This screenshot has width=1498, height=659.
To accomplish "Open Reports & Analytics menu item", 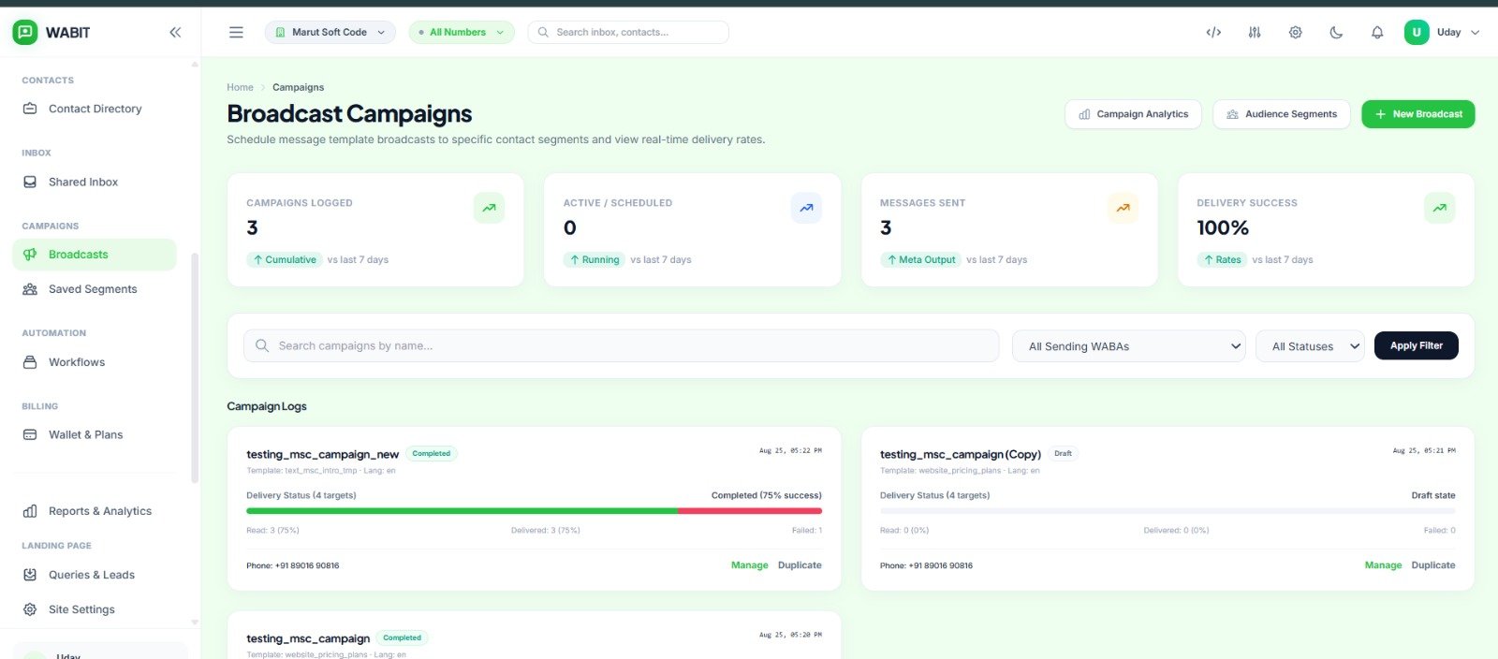I will point(95,511).
